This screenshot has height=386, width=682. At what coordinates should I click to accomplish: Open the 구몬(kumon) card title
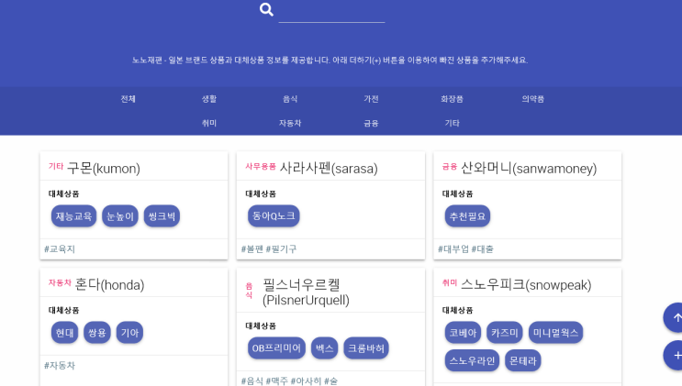(x=104, y=168)
